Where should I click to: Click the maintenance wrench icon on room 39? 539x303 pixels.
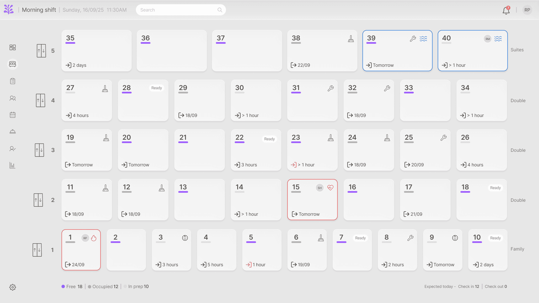pos(413,39)
